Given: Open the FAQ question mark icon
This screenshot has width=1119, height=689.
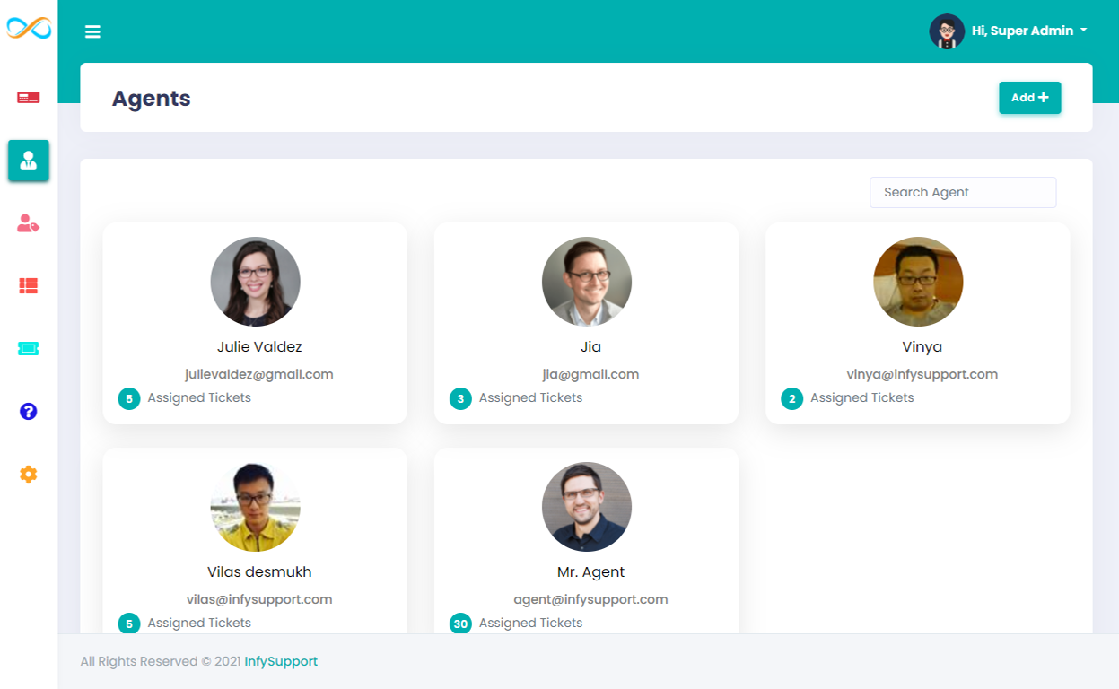Looking at the screenshot, I should 28,411.
